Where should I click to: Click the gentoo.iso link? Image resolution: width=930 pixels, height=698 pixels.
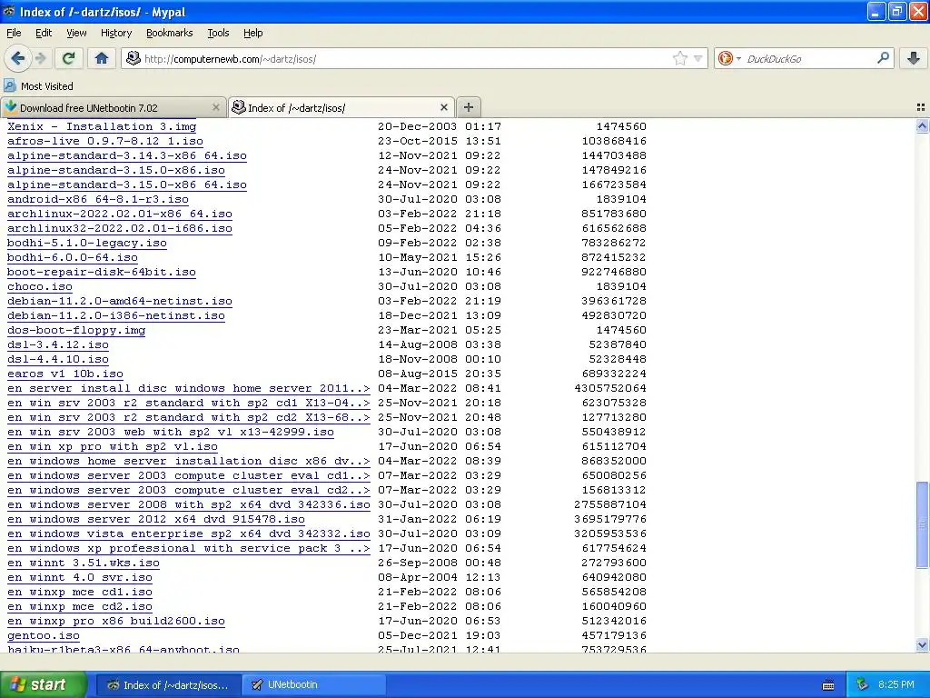(44, 635)
